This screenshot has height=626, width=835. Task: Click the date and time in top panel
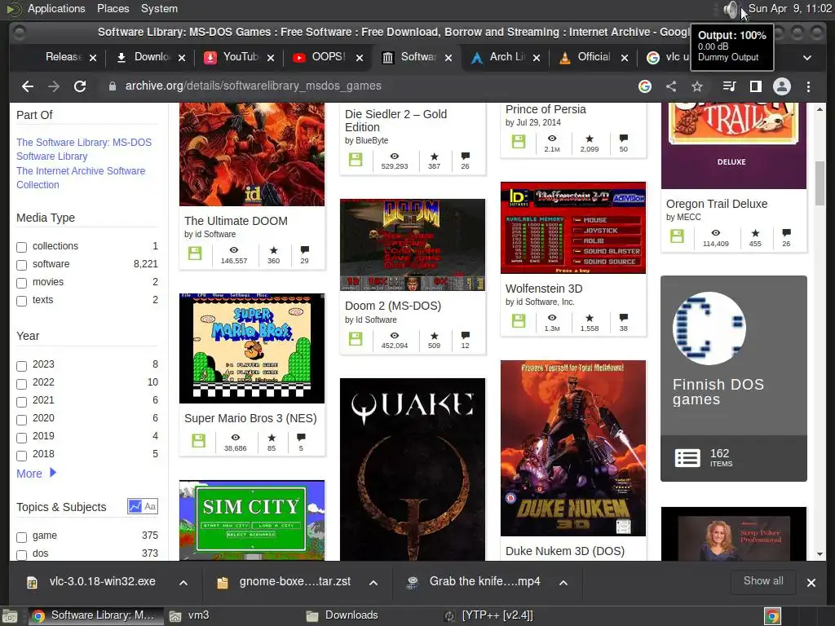(789, 8)
